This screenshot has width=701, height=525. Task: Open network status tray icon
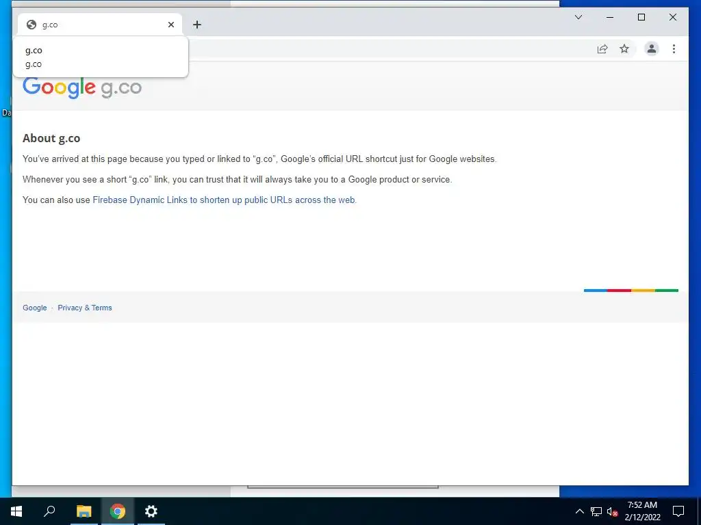pos(596,511)
